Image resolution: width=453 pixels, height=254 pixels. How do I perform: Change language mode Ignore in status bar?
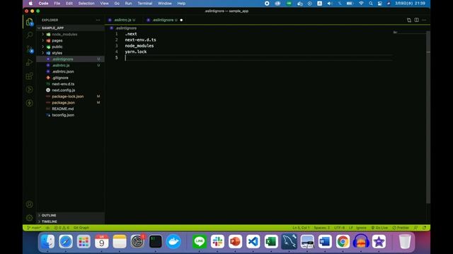coord(361,228)
